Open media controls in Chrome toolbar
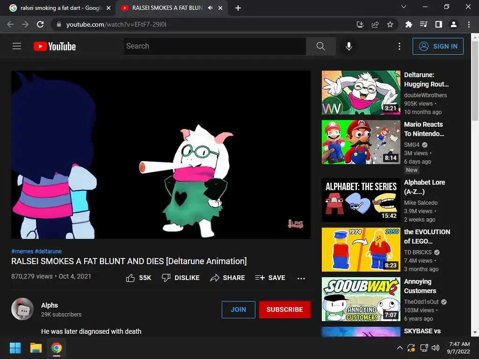Screen dimensions: 479x359 point(423,24)
